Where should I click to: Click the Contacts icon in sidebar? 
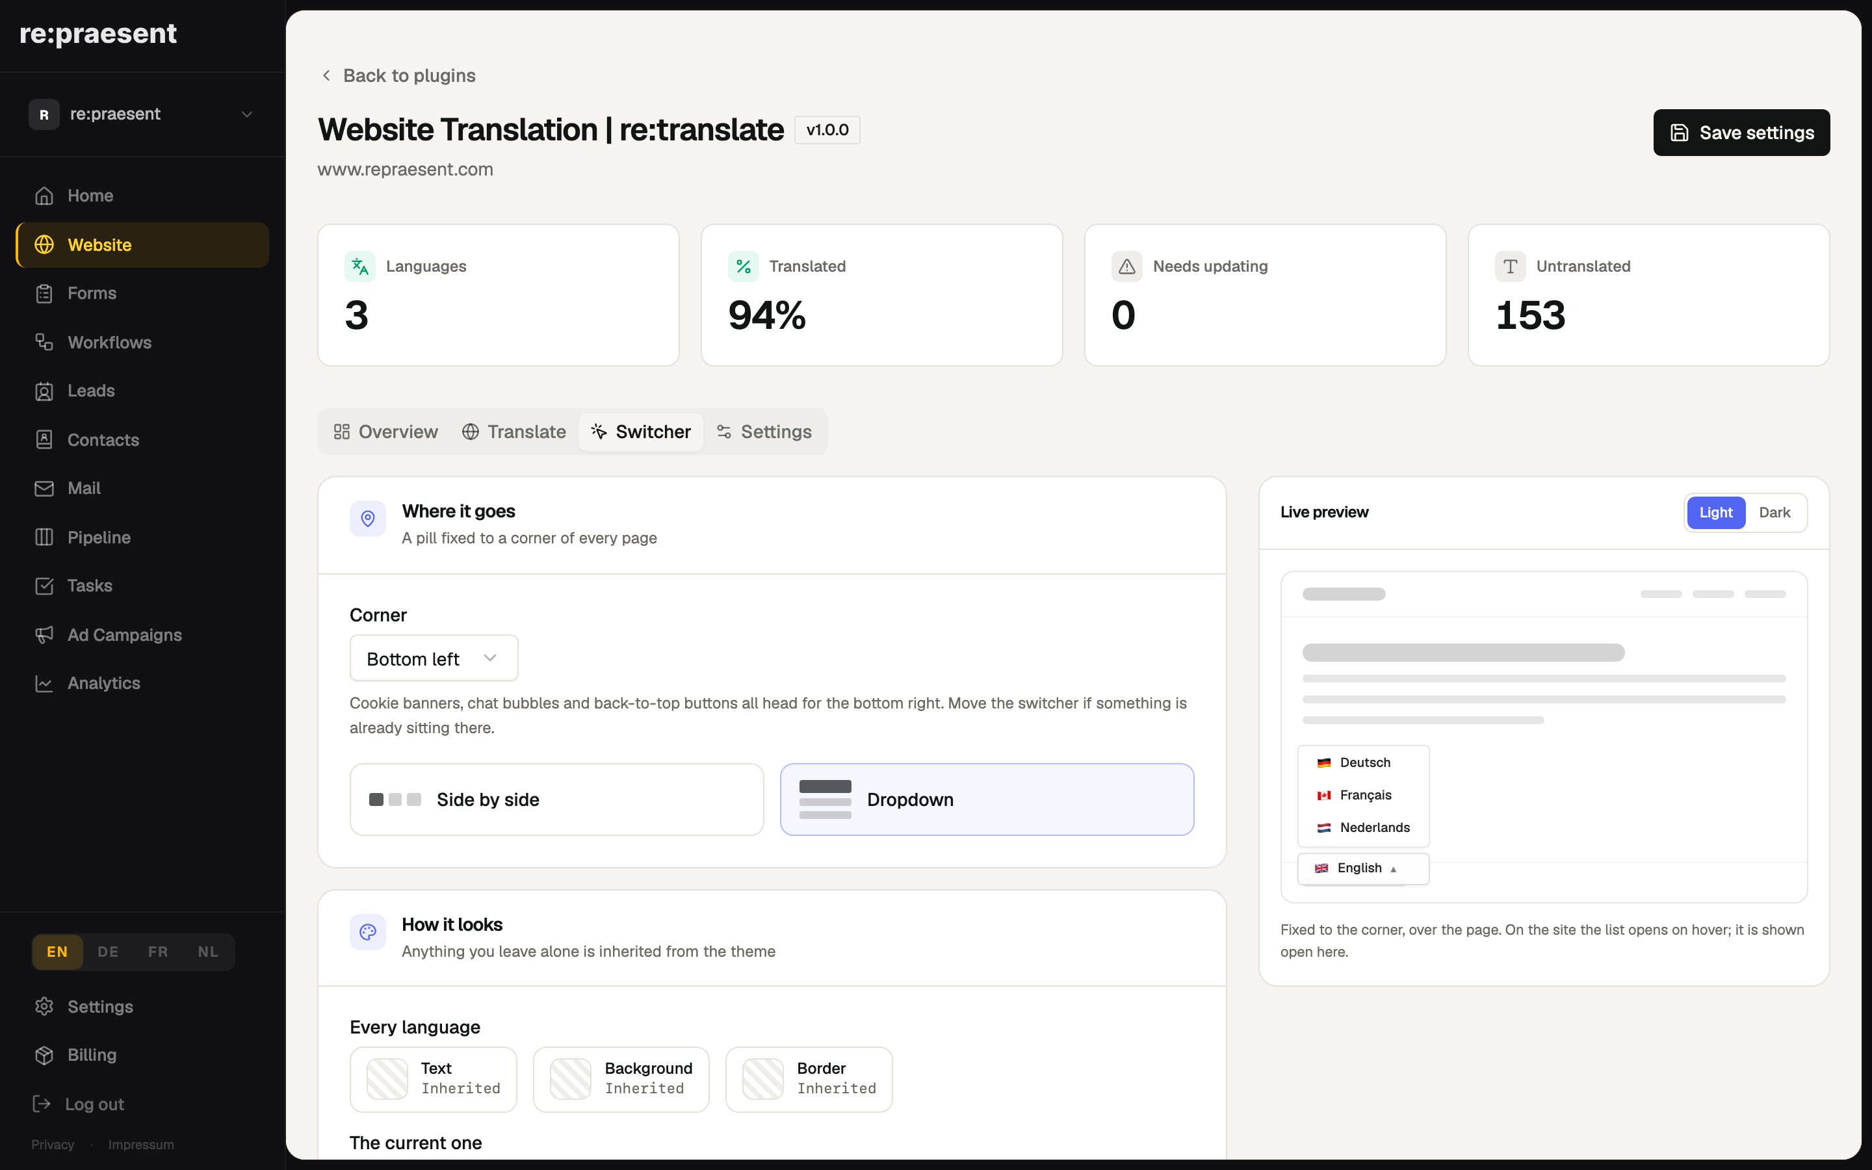[44, 439]
